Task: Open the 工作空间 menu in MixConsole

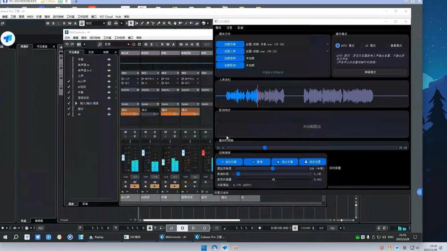Action: pos(120,38)
